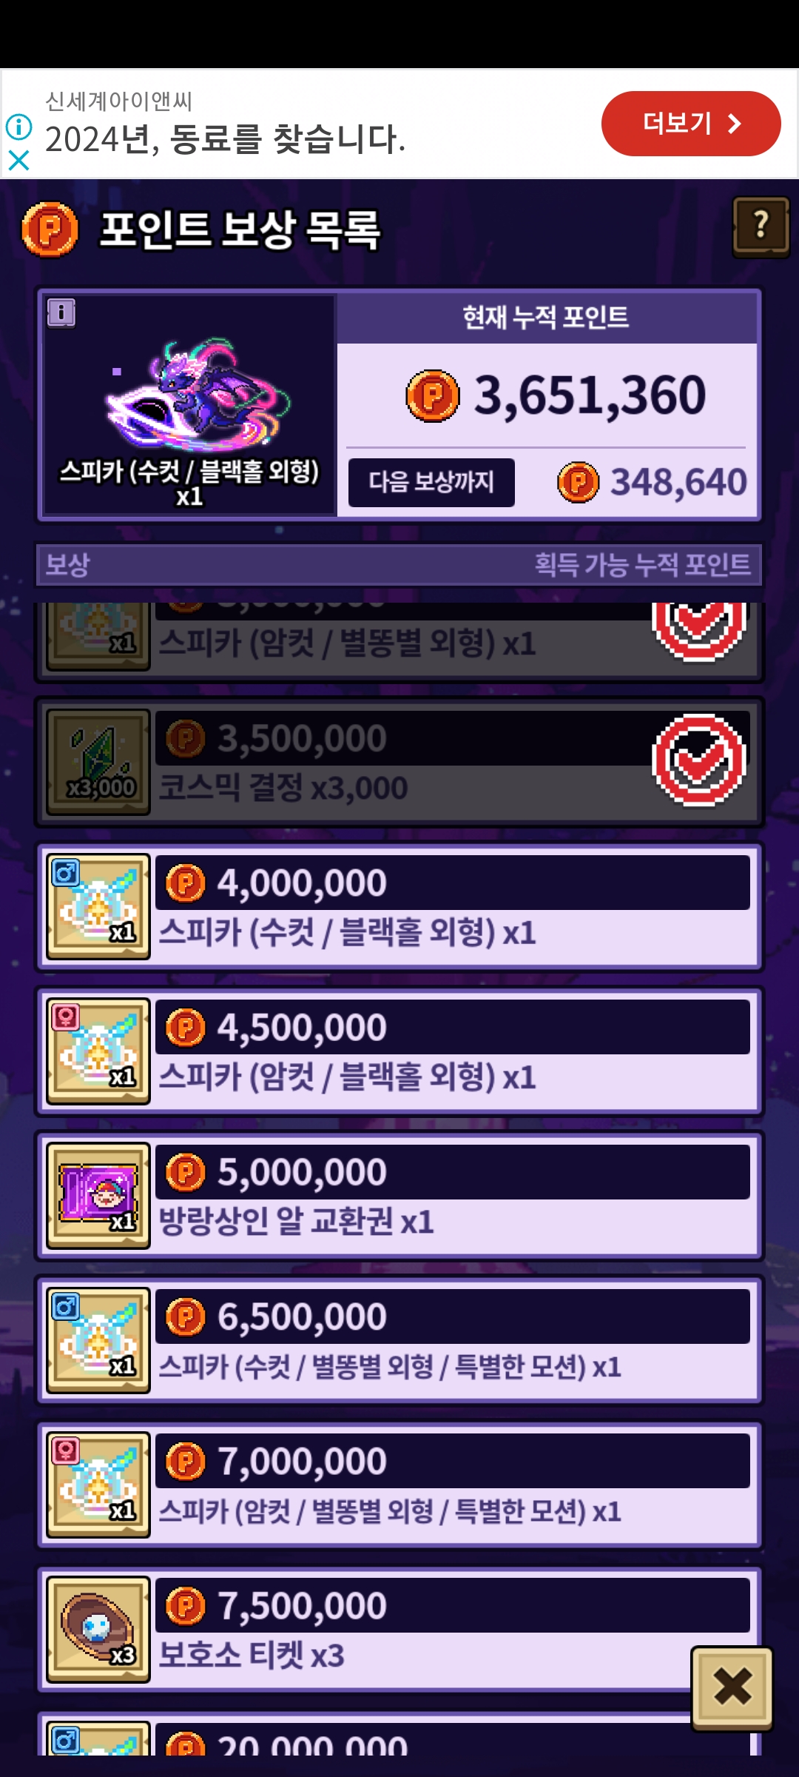Open the question mark help book icon
The width and height of the screenshot is (799, 1777).
[x=761, y=226]
